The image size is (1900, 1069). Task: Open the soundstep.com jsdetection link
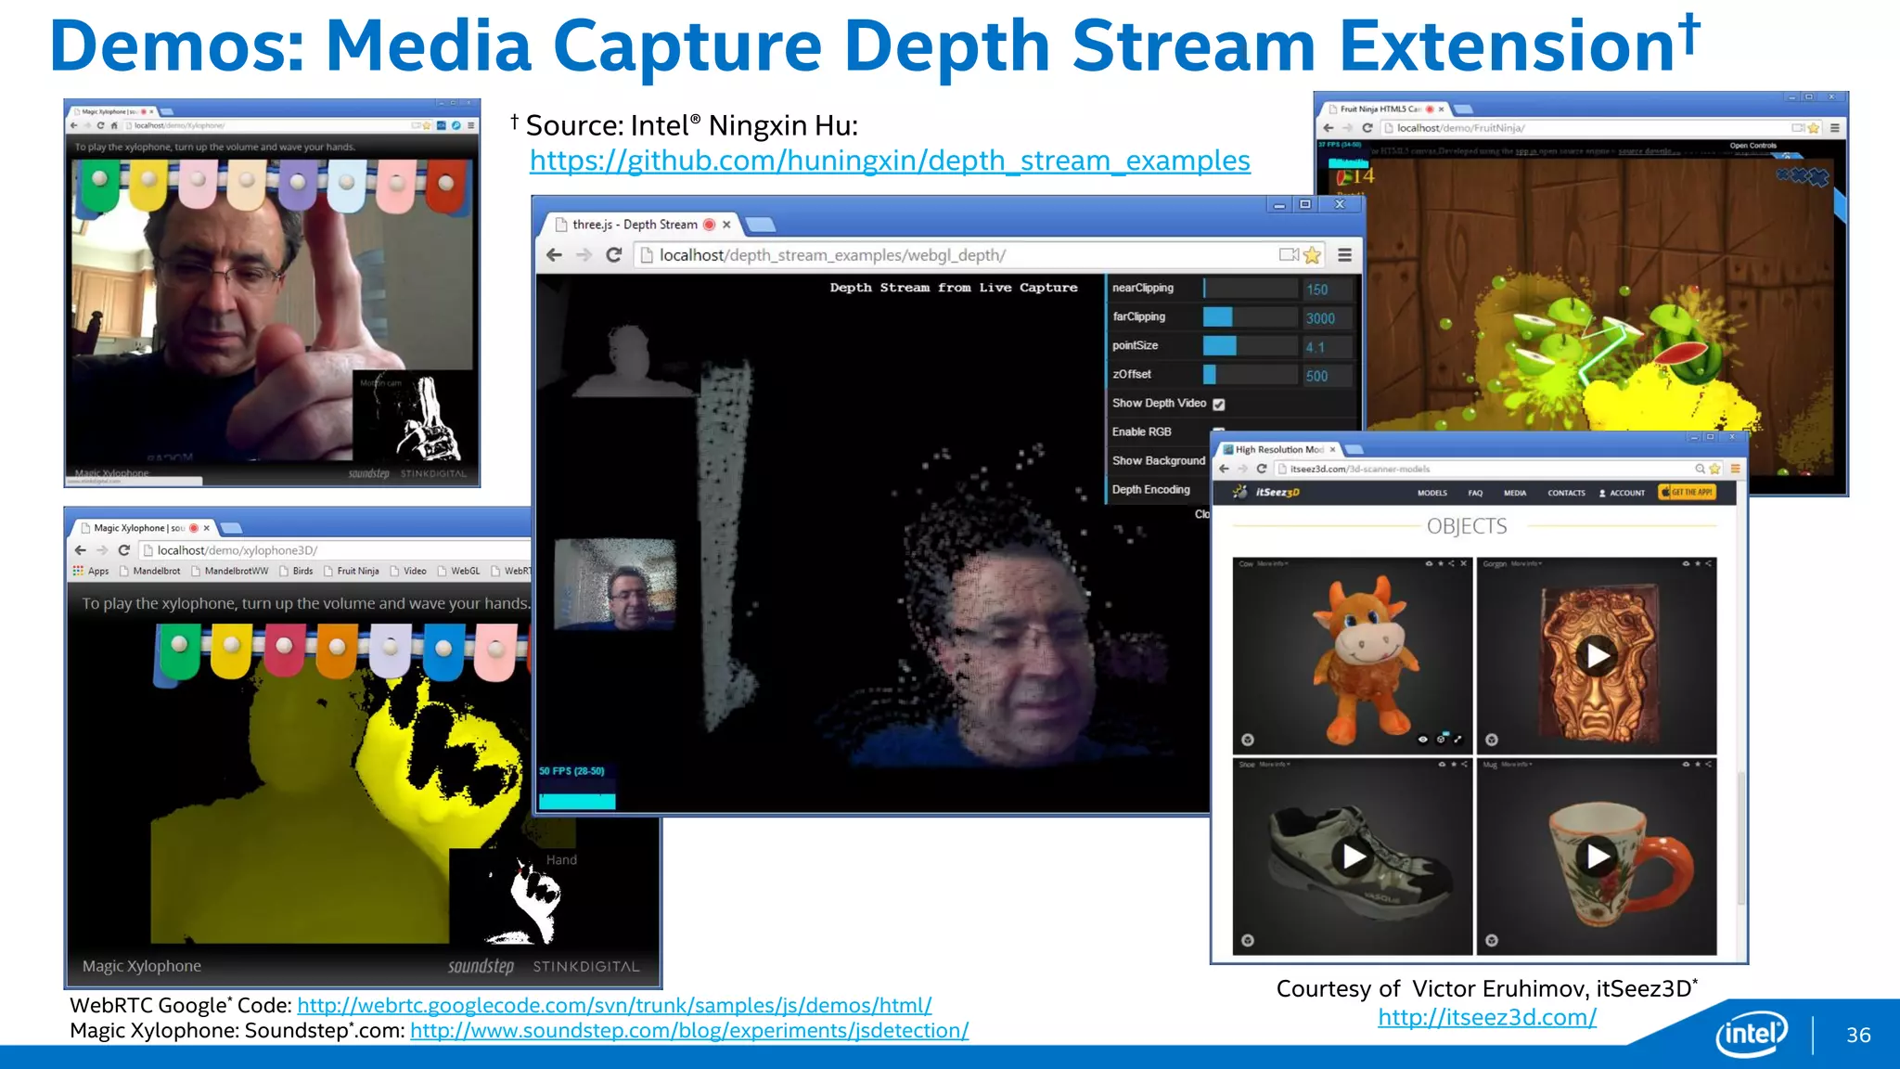[x=689, y=1031]
